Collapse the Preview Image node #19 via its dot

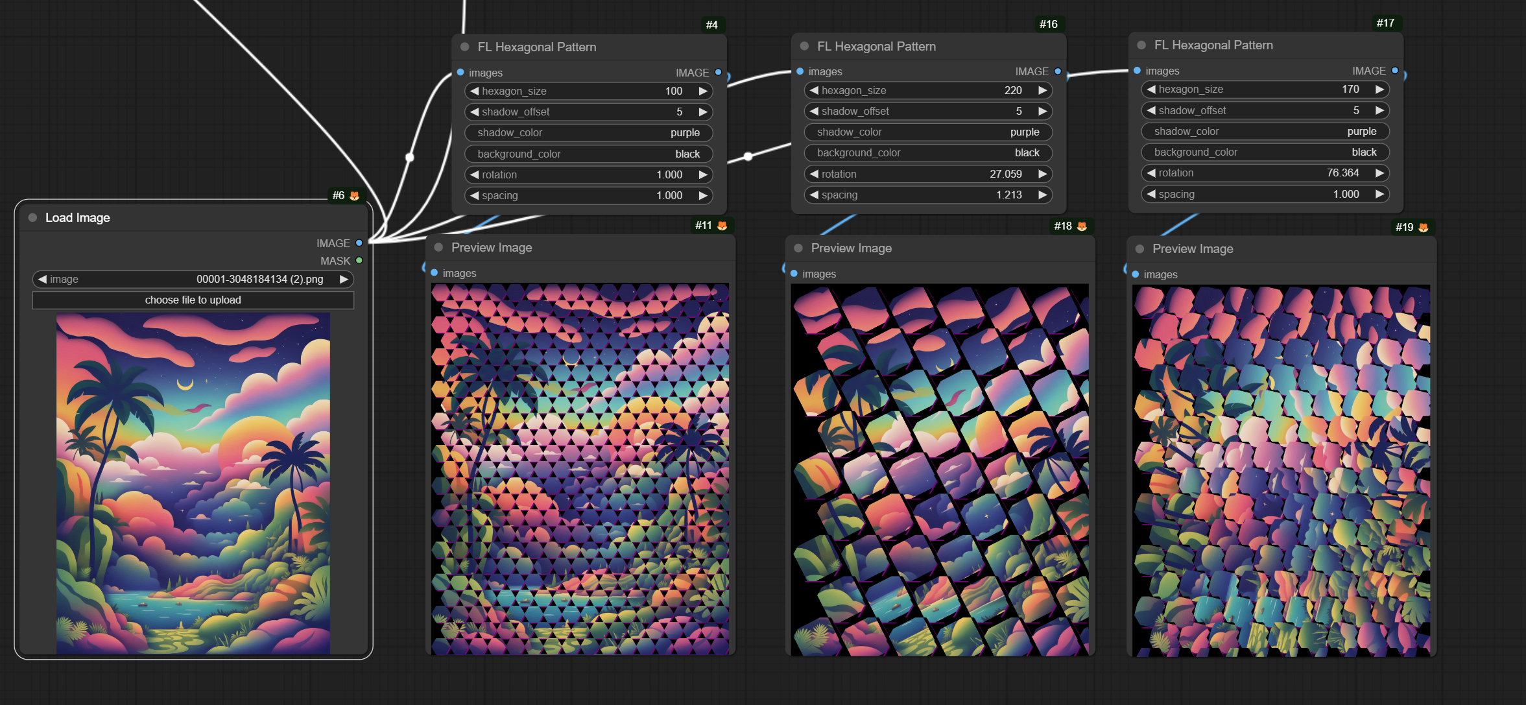pos(1139,249)
